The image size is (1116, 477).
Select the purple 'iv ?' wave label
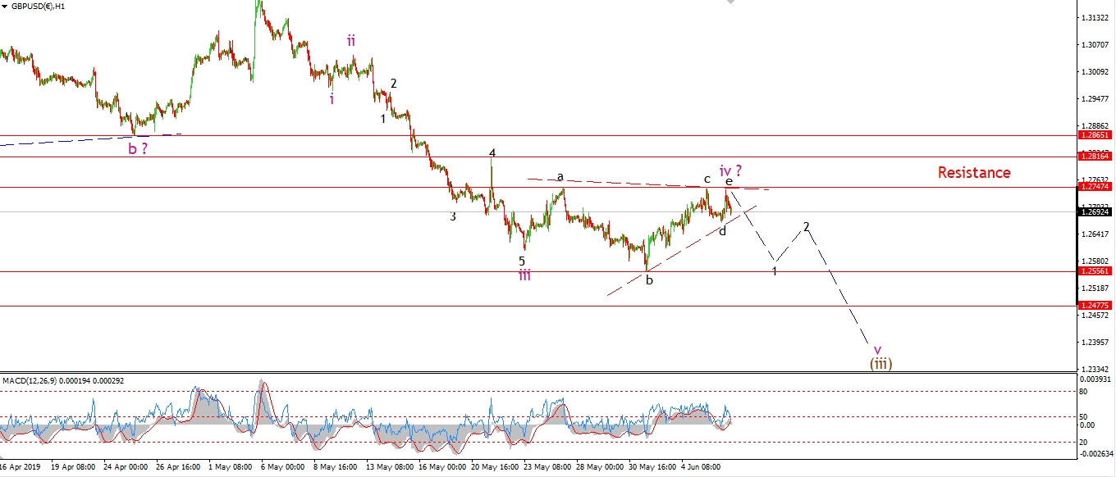pyautogui.click(x=730, y=170)
